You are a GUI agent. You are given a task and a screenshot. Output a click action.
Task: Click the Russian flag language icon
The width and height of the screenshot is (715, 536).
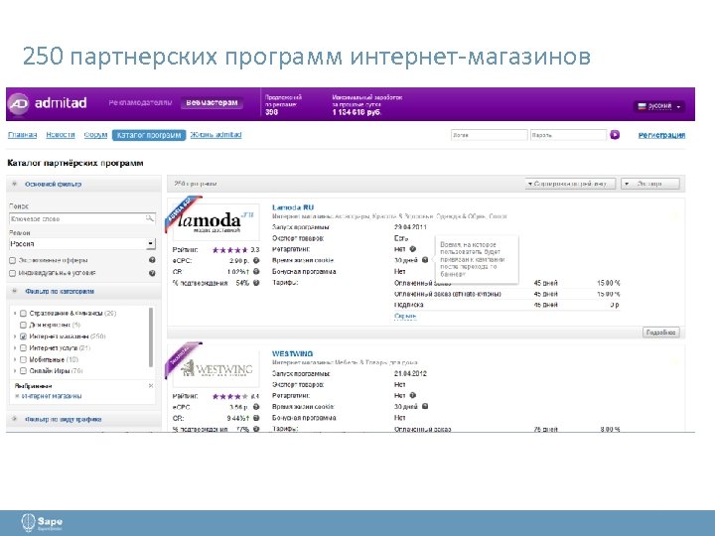pos(643,106)
